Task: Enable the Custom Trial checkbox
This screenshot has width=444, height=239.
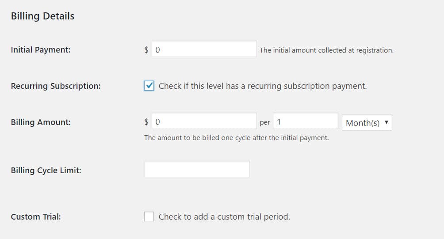Action: [149, 216]
